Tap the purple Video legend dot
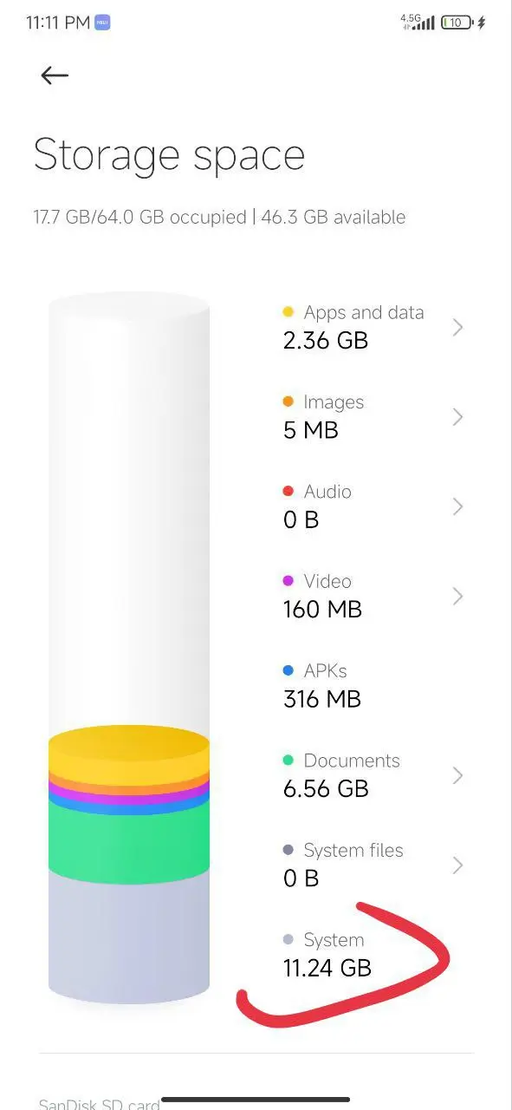This screenshot has height=1110, width=512. point(288,581)
